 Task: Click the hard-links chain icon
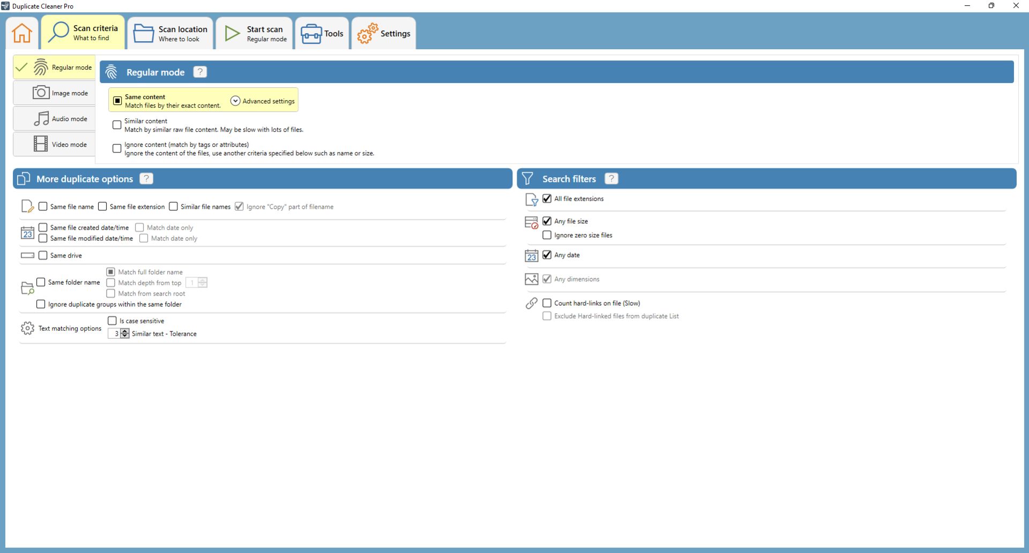point(531,303)
